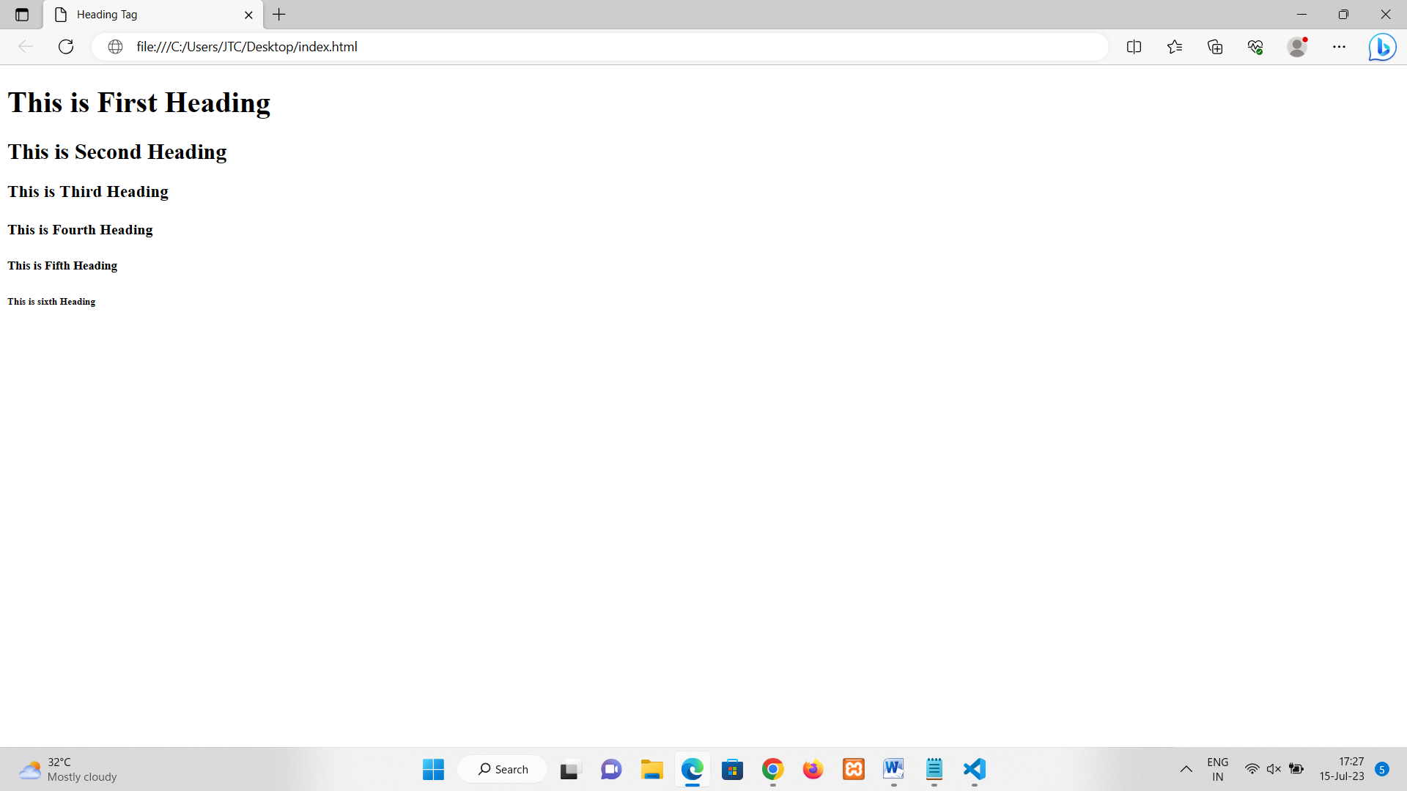Open the Collections icon
The width and height of the screenshot is (1407, 791).
click(1215, 47)
